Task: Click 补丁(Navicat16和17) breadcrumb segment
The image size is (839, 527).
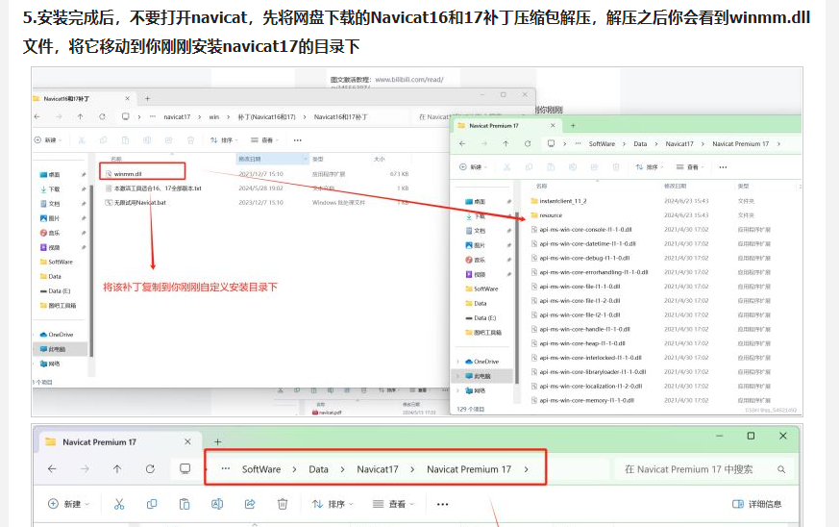Action: (266, 116)
